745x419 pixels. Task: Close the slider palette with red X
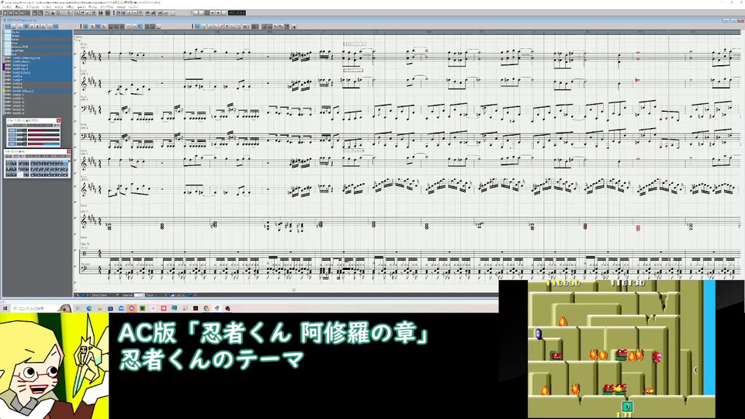(58, 121)
